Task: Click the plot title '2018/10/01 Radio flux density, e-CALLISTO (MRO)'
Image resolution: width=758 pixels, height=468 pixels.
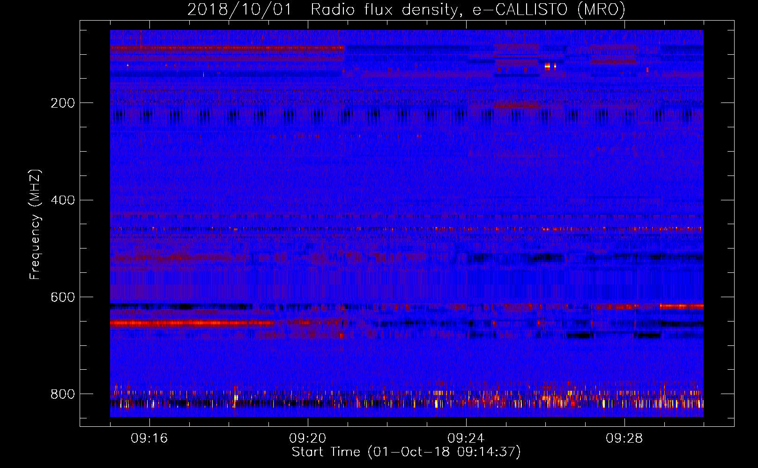Action: (406, 9)
